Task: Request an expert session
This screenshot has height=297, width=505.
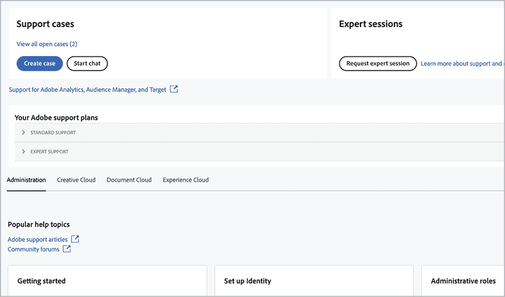Action: pos(377,64)
